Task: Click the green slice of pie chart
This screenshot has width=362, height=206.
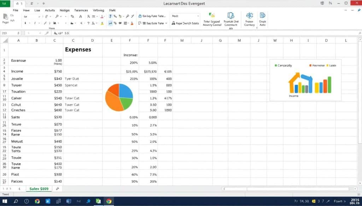Action: pyautogui.click(x=126, y=103)
